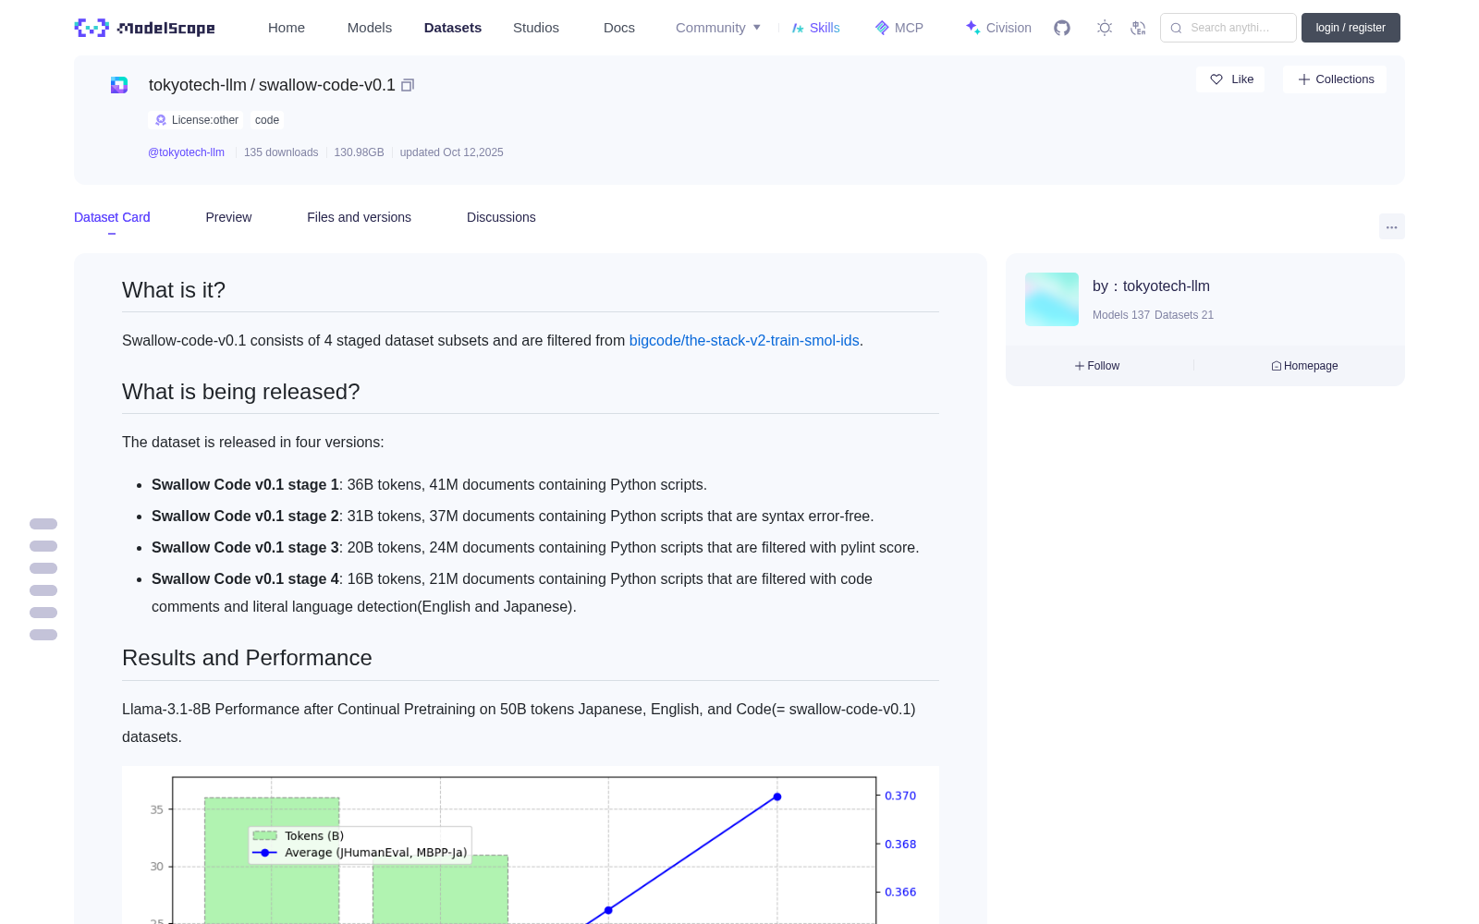Open bigcode/the-stack-v2-train-smol-ids link

(x=744, y=341)
